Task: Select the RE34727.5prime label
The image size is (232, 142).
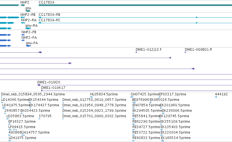Action: click(146, 127)
